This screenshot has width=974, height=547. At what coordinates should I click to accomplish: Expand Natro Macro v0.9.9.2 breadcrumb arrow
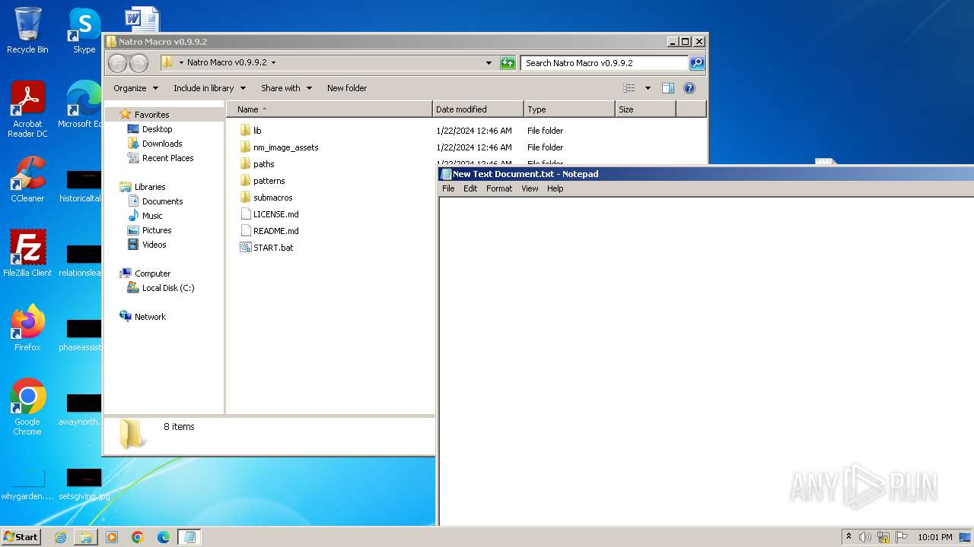coord(273,63)
